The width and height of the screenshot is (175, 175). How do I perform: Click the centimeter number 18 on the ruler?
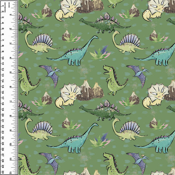tap(3, 104)
